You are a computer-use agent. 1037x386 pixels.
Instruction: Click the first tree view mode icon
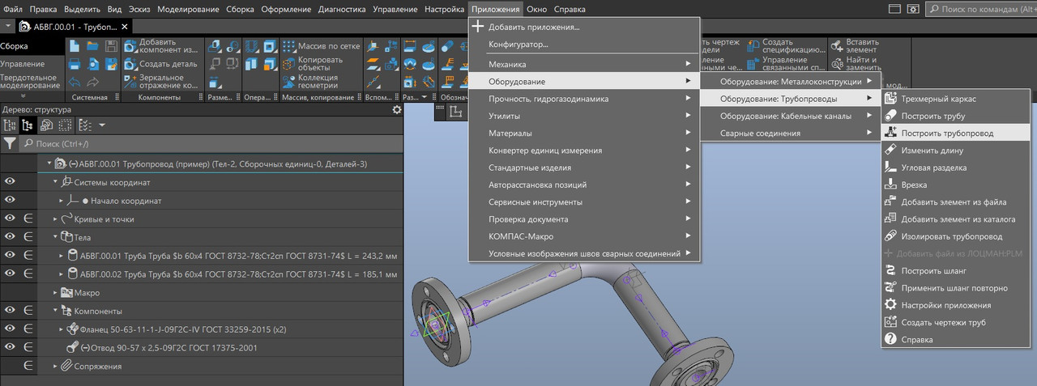coord(10,125)
